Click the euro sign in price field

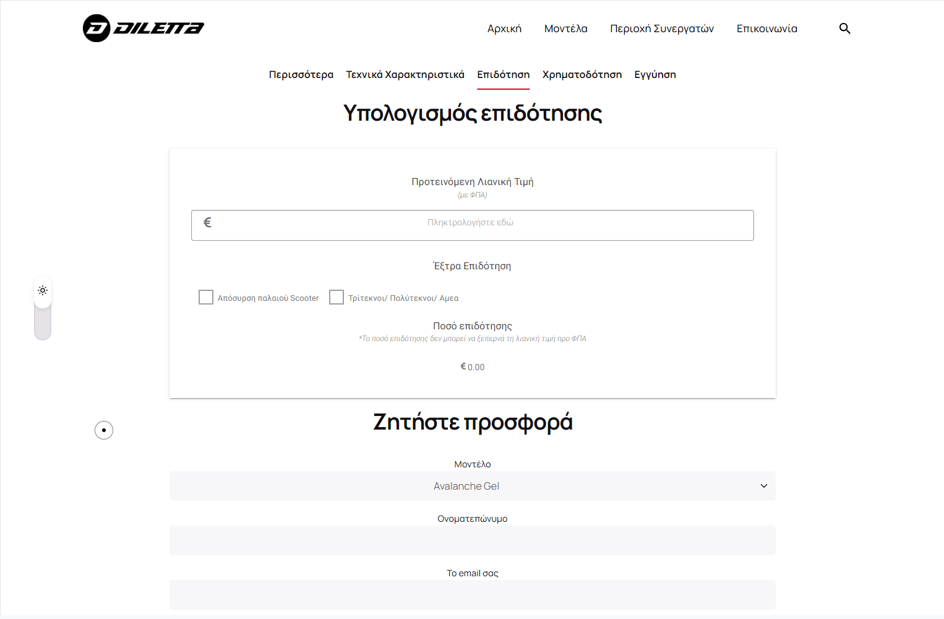click(x=208, y=222)
